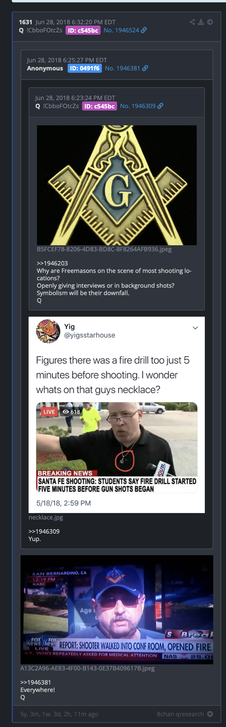
Task: Expand the chevron on the Yig tweet
Action: (195, 328)
